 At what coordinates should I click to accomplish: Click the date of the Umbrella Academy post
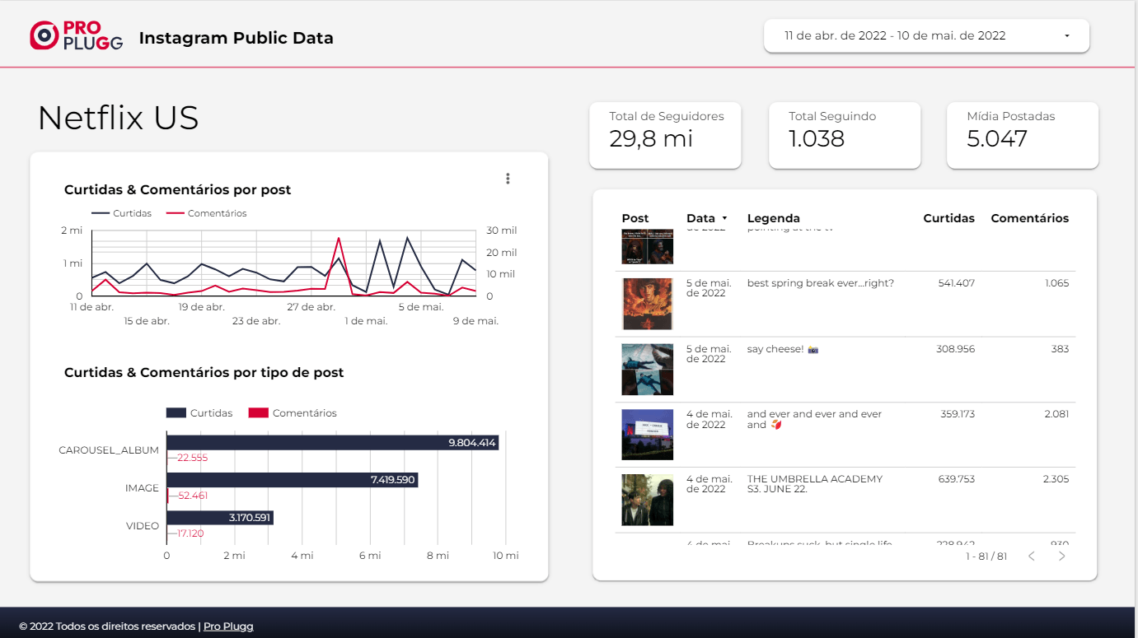709,484
